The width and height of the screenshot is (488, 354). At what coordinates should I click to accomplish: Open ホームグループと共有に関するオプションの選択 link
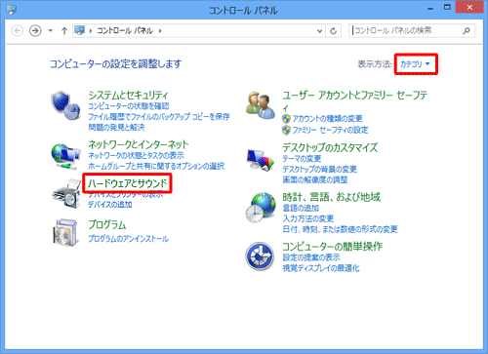point(156,166)
